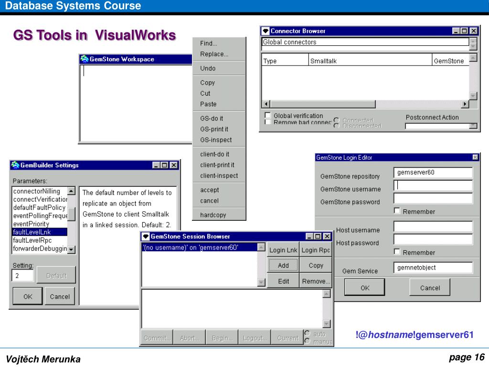Select faultLevelLnk parameter

pos(40,232)
